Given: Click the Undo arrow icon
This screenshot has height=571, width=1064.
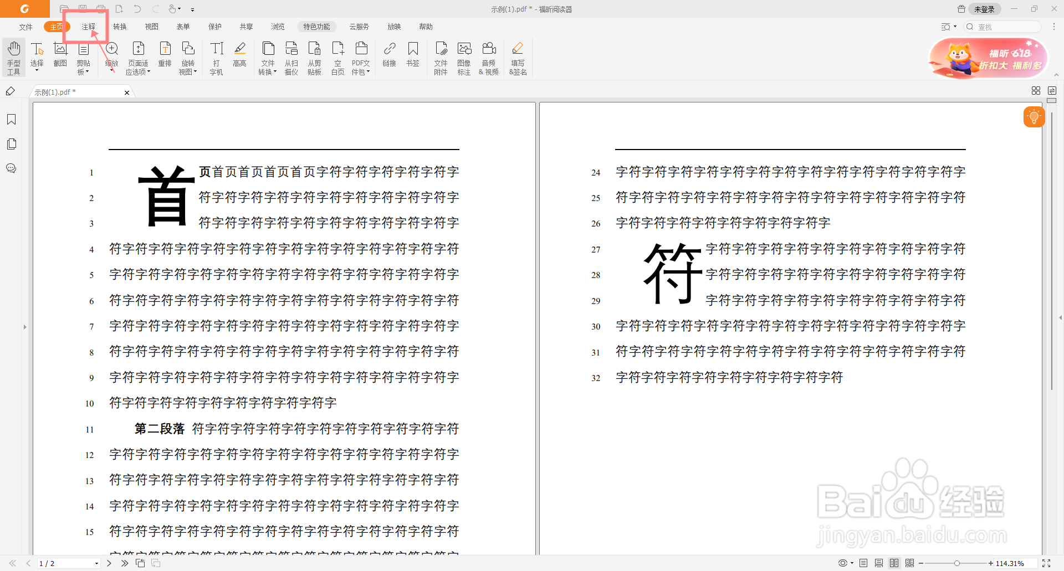Looking at the screenshot, I should [137, 9].
